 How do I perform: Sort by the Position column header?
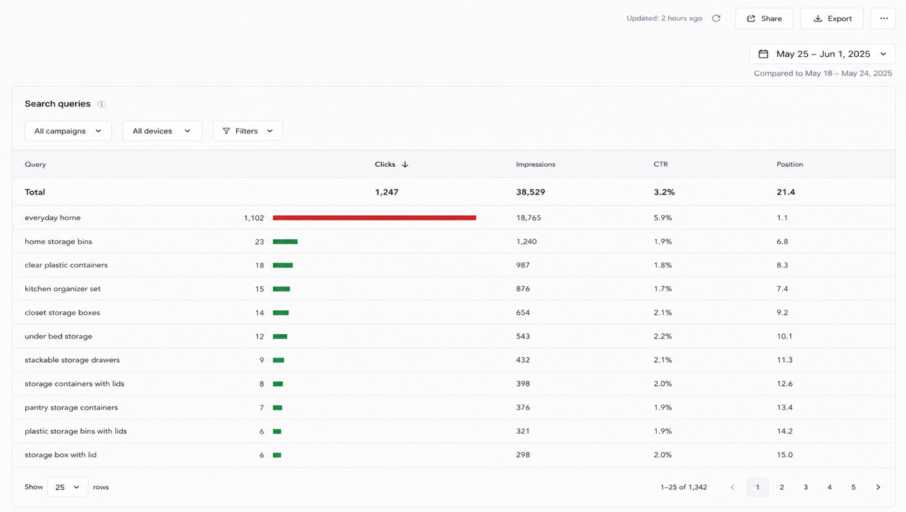[x=790, y=164]
